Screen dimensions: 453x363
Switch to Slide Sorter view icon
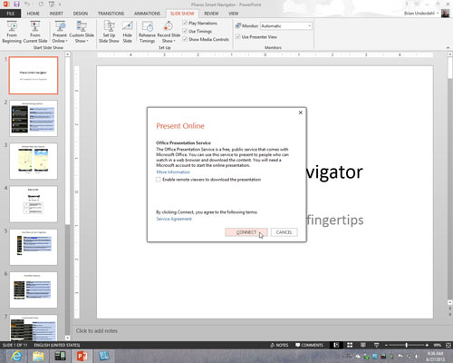[350, 345]
